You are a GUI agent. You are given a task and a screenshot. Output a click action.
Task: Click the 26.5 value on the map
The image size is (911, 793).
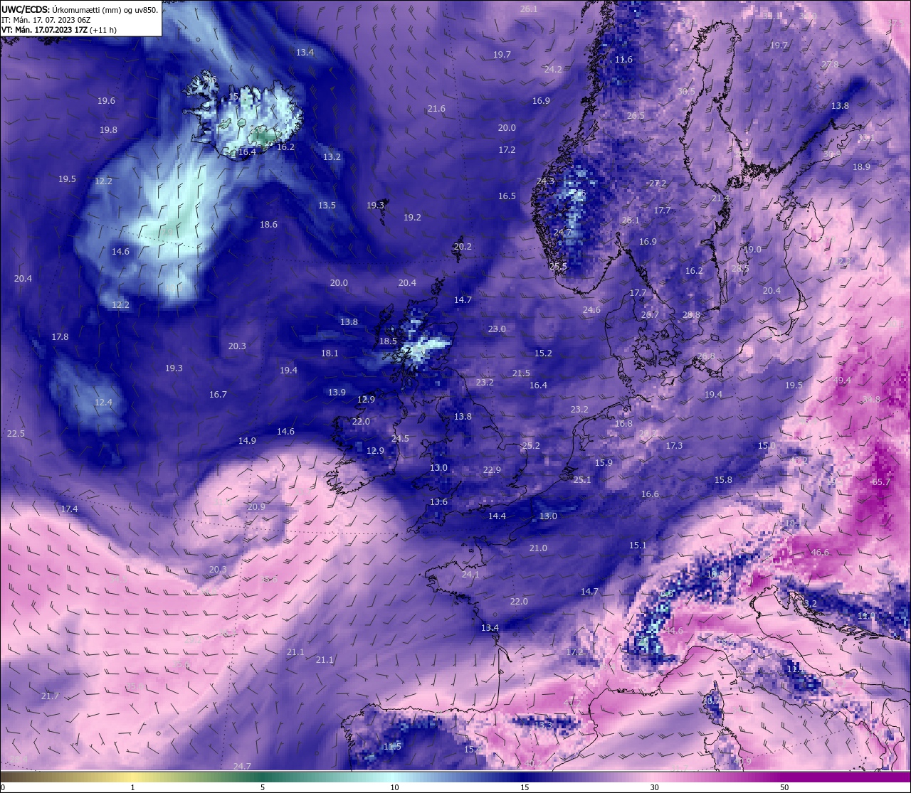(x=636, y=116)
